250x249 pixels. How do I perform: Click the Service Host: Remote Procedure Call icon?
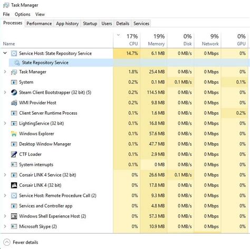pos(14,195)
